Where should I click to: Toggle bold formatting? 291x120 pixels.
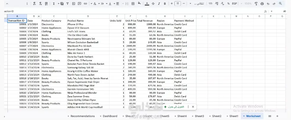click(165, 4)
